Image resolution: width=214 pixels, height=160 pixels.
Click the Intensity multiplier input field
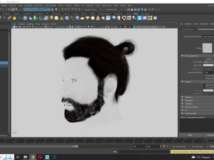pyautogui.click(x=209, y=72)
